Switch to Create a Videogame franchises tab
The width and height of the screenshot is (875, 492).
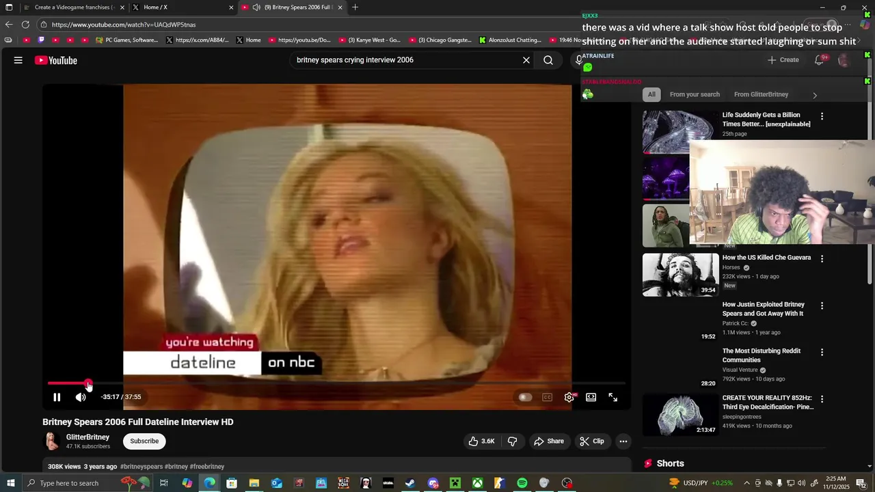pos(74,8)
